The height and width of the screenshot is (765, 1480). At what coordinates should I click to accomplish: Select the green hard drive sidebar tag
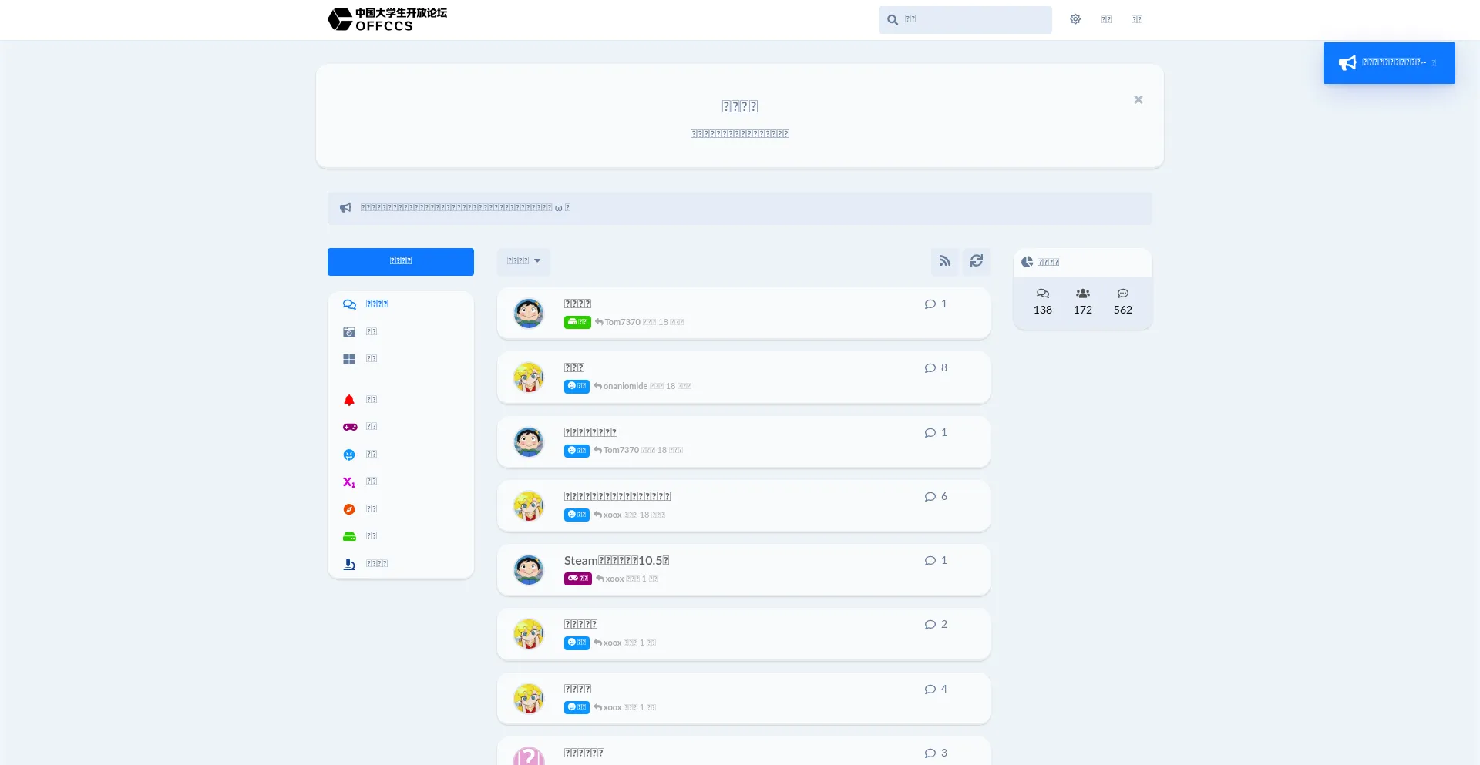coord(360,536)
